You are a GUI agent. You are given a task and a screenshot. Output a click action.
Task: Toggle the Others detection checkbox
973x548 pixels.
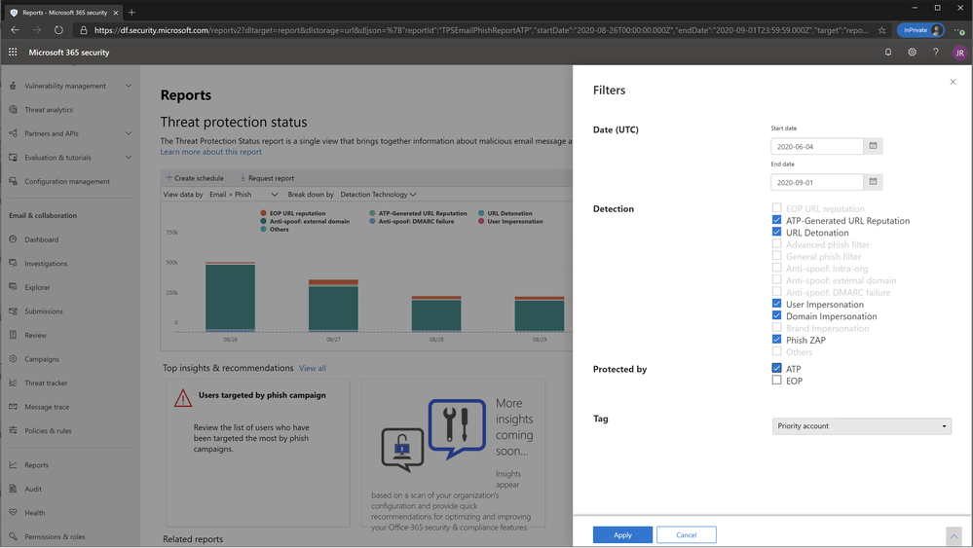click(776, 351)
